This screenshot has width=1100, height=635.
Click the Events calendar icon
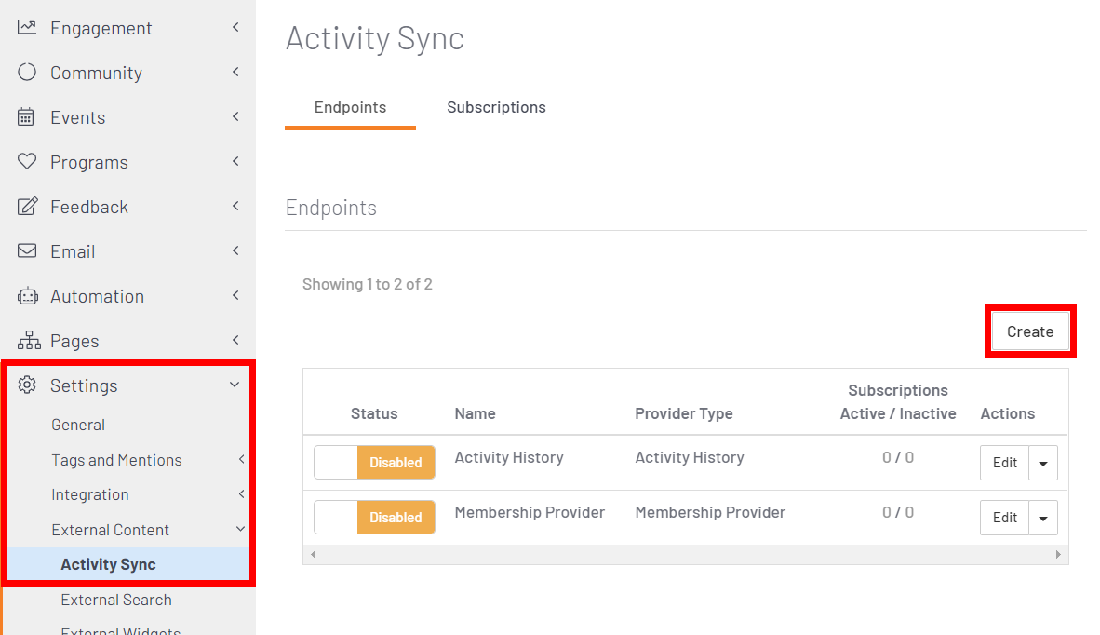point(26,117)
